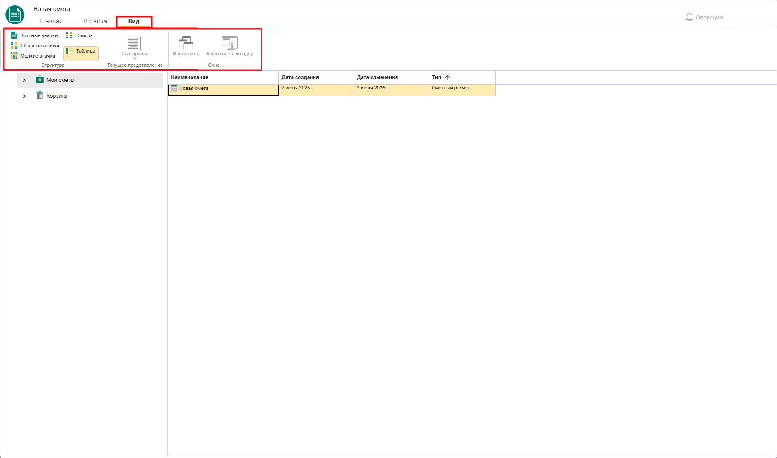
Task: Toggle the Таблица view mode
Action: [81, 53]
